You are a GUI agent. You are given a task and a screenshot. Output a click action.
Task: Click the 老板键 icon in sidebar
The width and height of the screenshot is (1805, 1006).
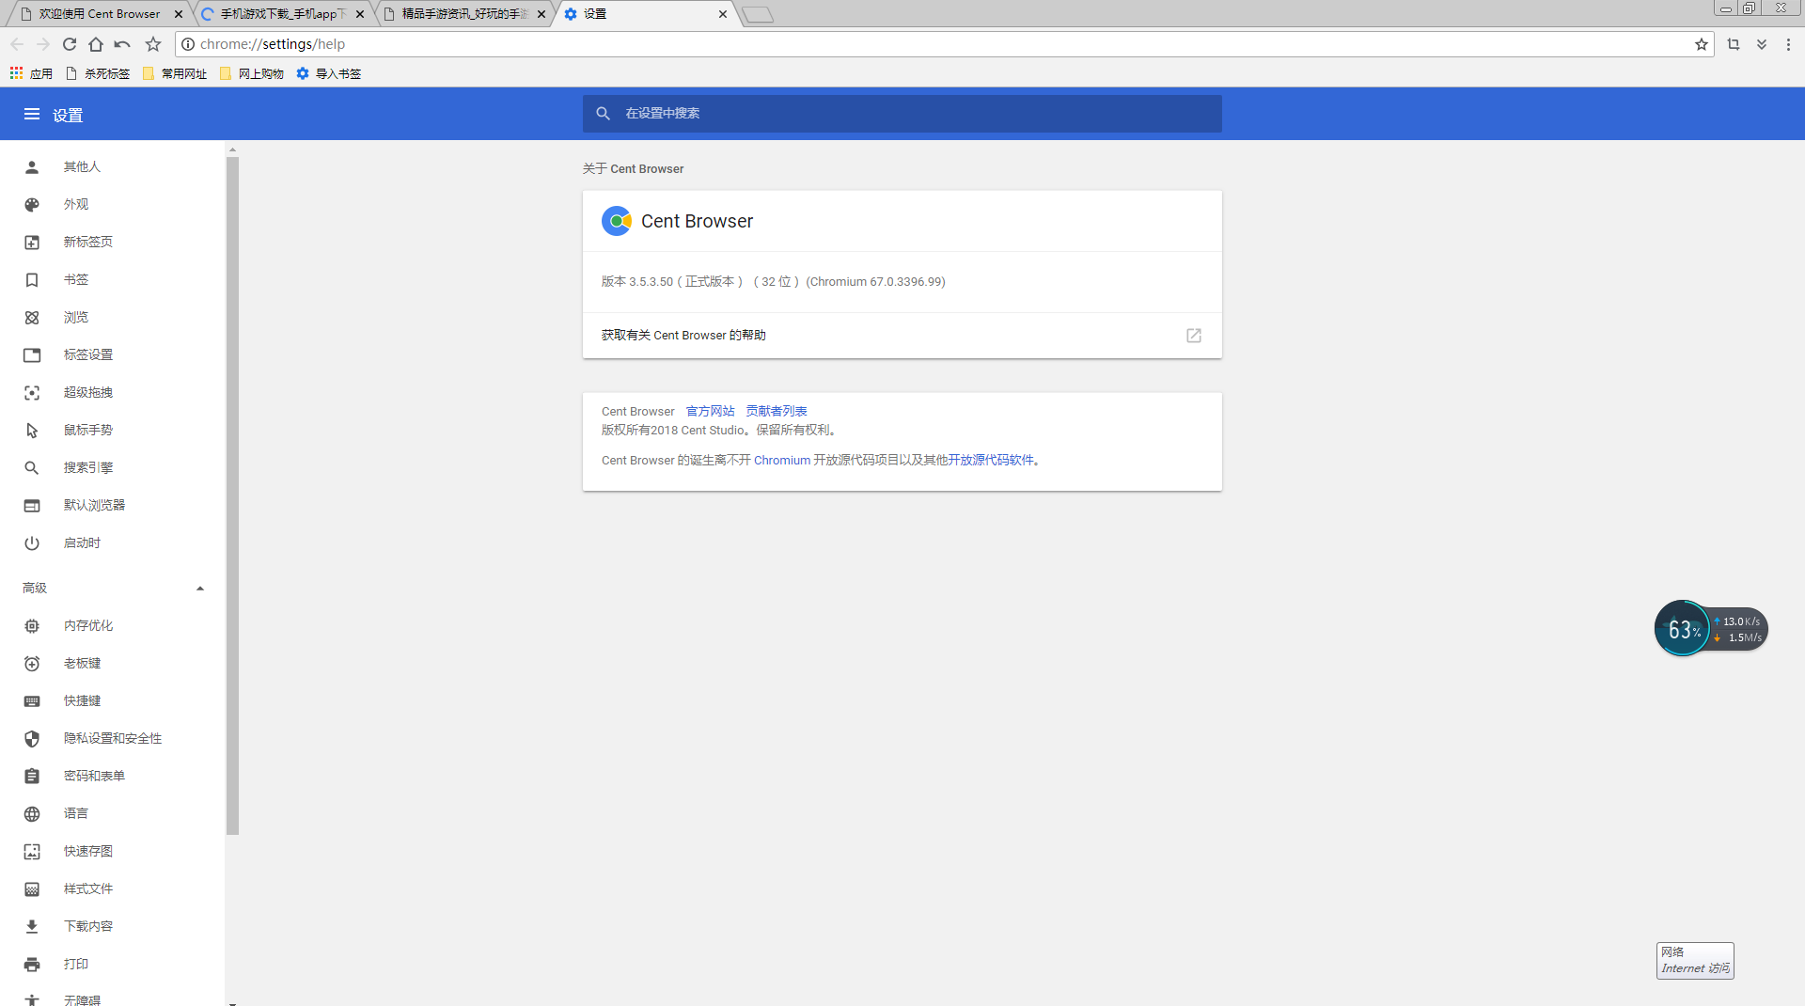32,663
